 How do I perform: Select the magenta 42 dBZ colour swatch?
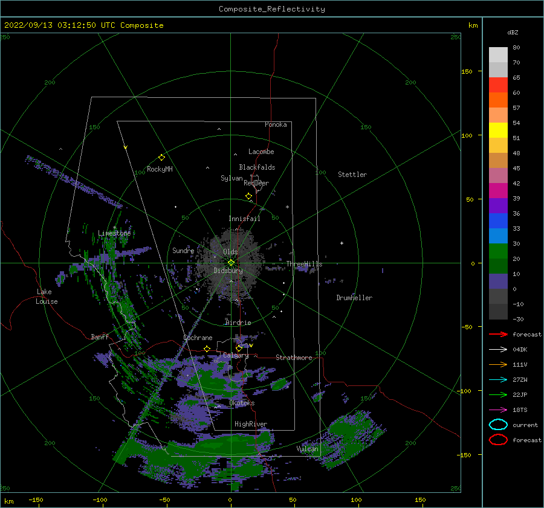498,191
